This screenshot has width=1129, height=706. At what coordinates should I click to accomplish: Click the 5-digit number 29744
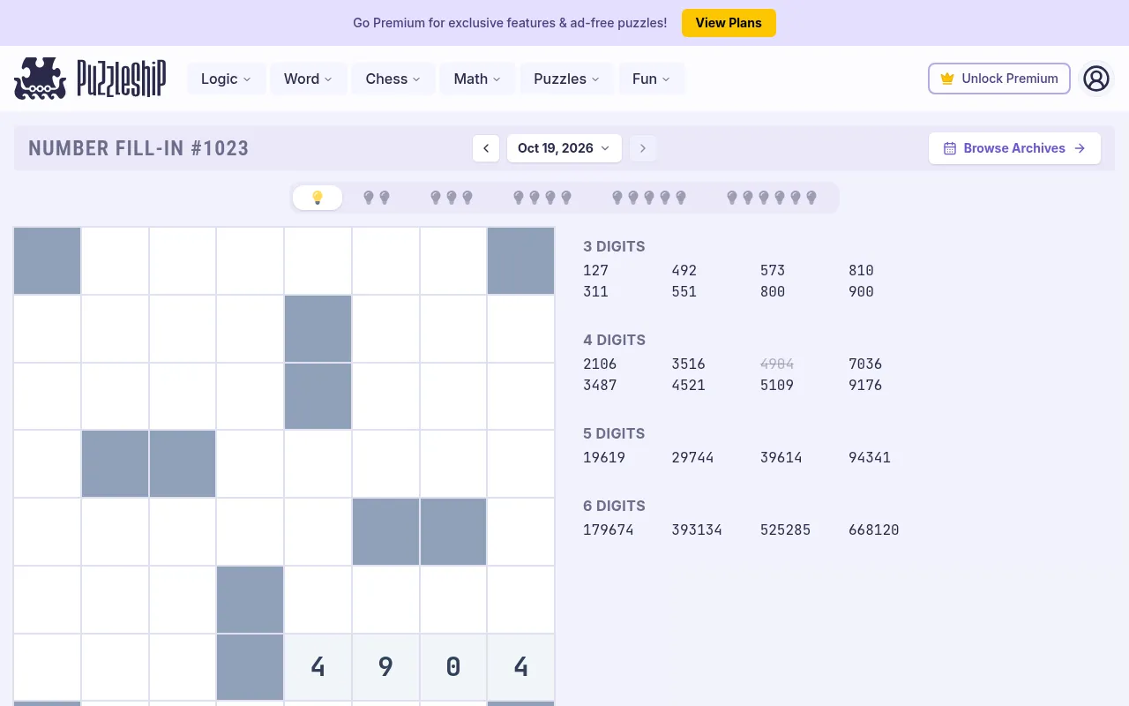click(x=692, y=457)
